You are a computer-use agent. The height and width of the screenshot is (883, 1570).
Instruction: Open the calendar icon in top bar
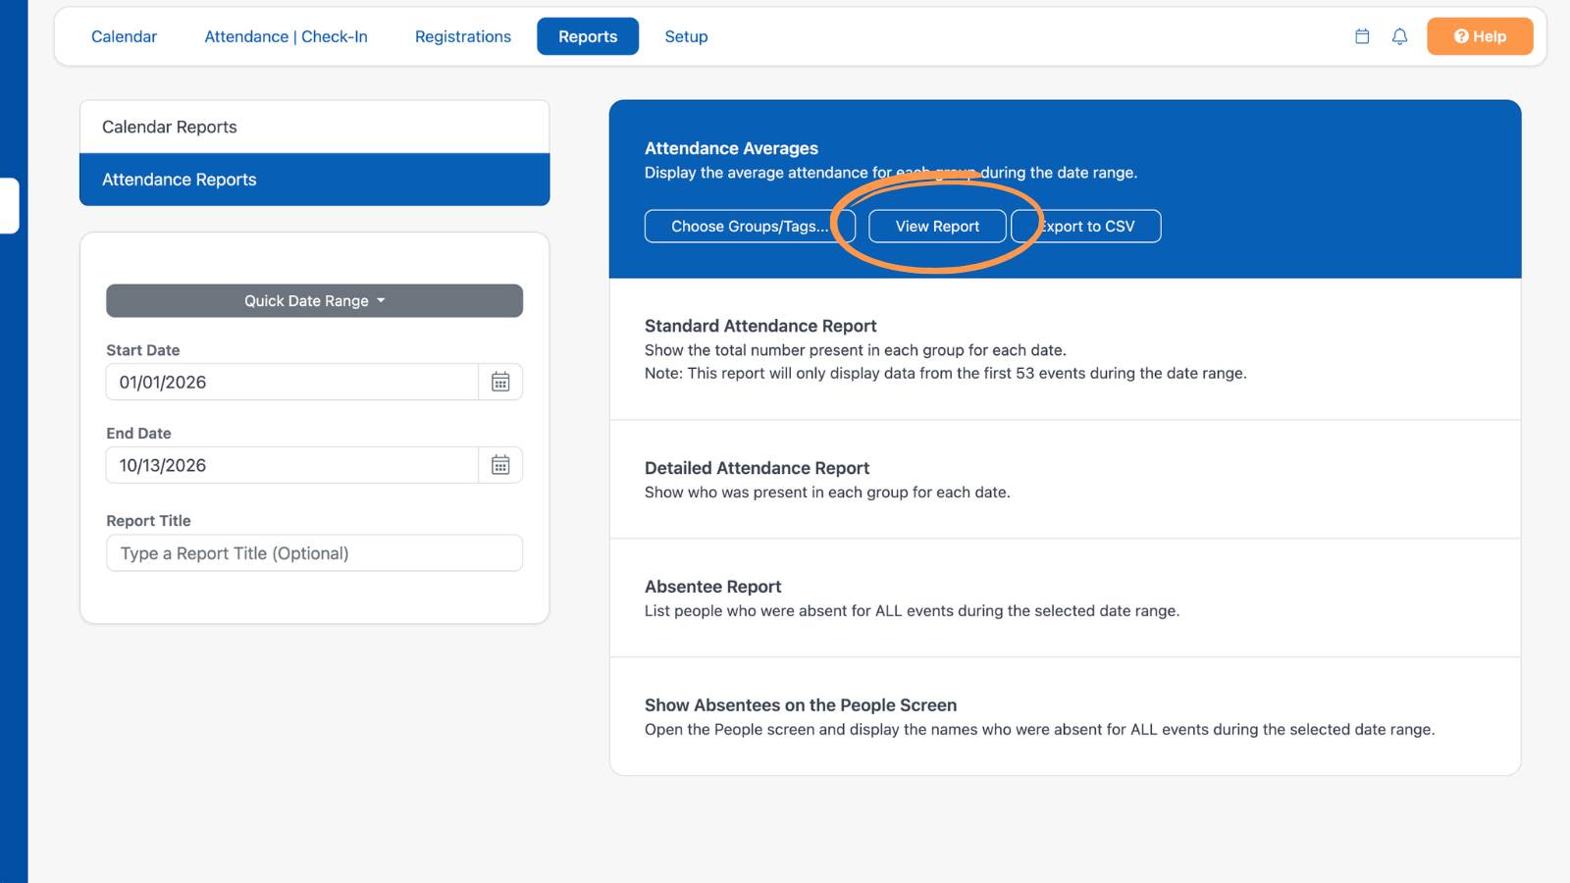1362,36
